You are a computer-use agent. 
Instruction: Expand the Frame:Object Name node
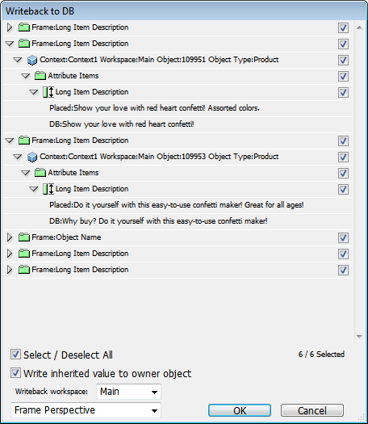point(10,237)
